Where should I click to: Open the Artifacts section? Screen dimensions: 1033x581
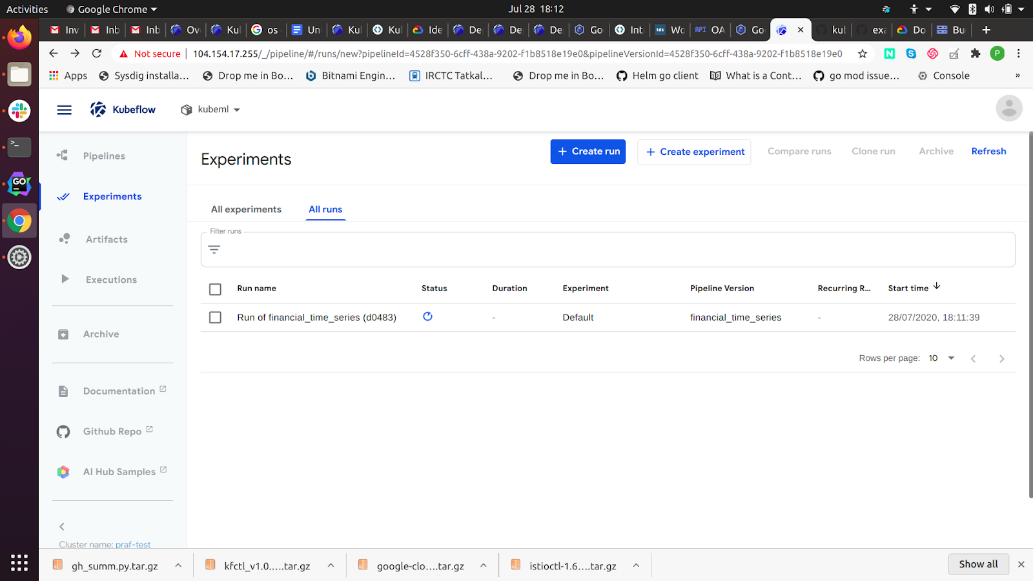pos(107,239)
